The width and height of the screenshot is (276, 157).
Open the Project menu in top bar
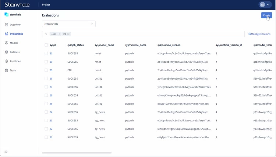point(46,5)
